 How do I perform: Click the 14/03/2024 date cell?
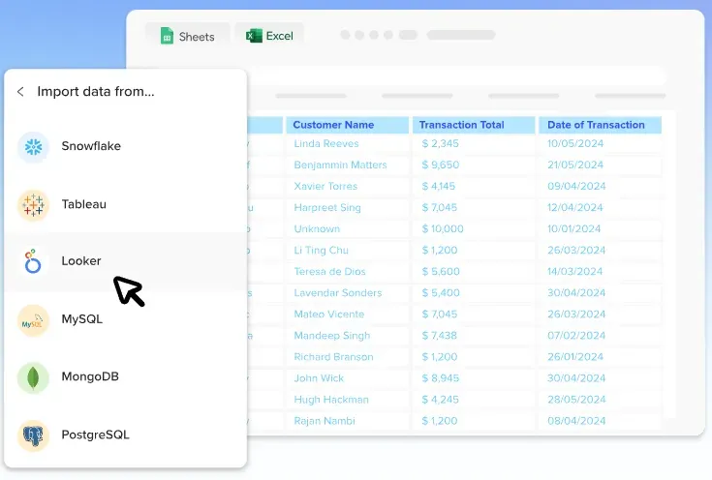[x=600, y=272]
